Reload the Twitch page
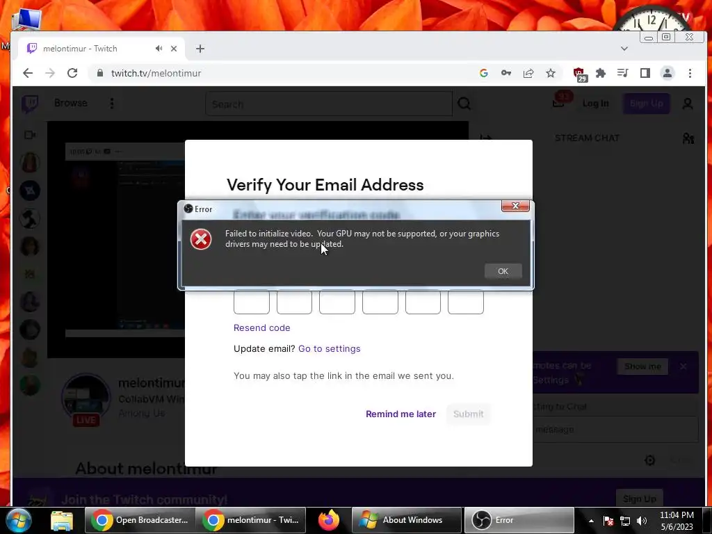 click(x=72, y=73)
